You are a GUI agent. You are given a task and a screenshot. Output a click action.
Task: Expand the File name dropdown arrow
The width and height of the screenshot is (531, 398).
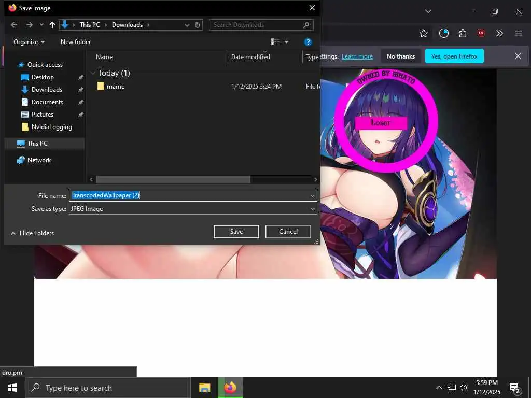click(312, 195)
